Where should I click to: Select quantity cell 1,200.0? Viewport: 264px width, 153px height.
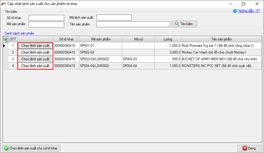click(168, 46)
